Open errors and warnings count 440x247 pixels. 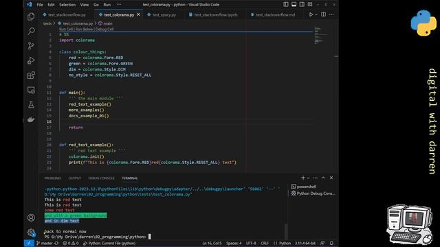pyautogui.click(x=71, y=244)
